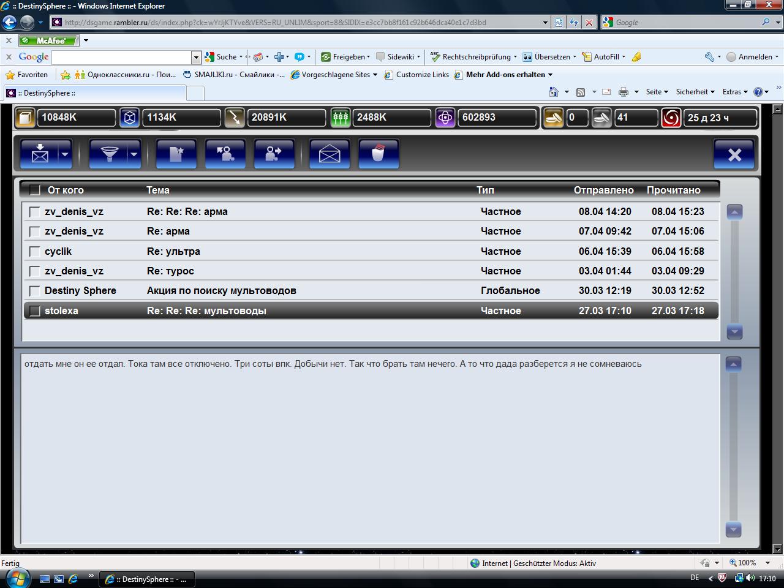
Task: Click the forward message icon
Action: (274, 154)
